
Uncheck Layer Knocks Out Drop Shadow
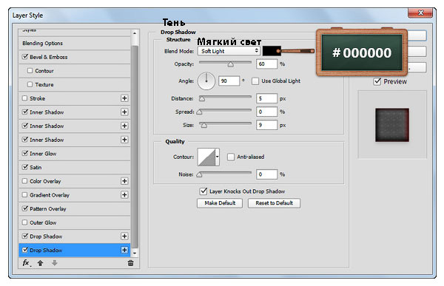click(x=203, y=191)
